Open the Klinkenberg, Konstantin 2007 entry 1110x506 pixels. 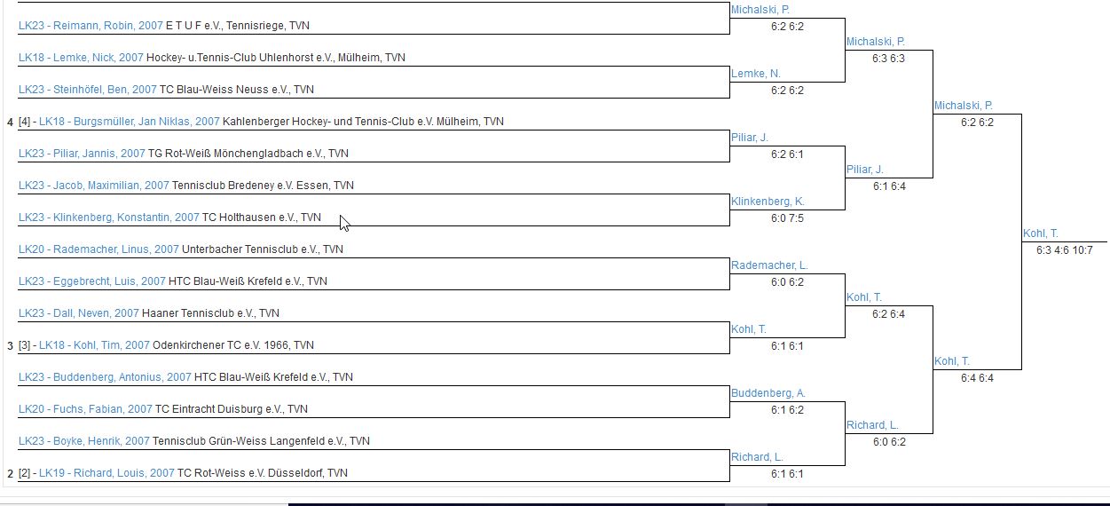(x=108, y=217)
